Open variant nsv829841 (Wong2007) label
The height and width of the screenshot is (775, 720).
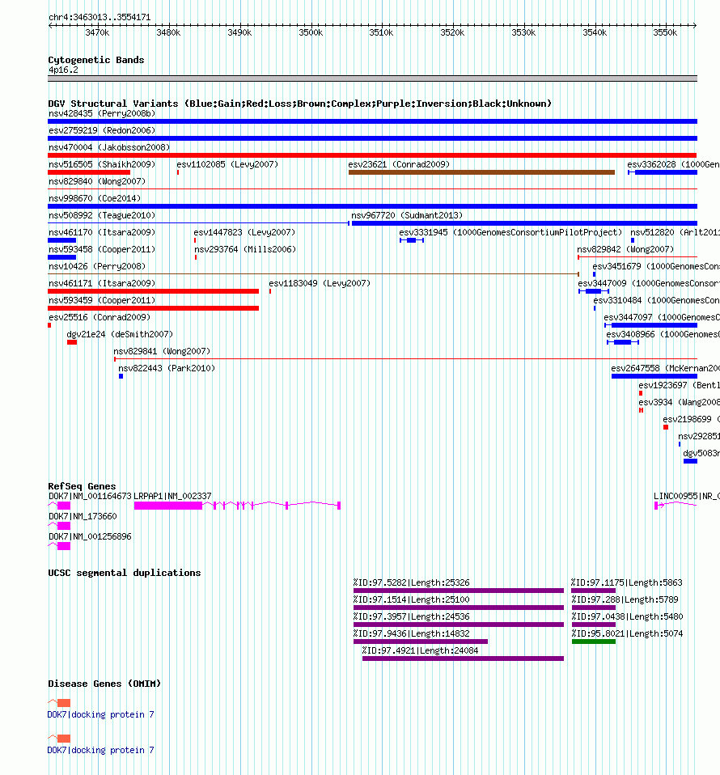coord(162,351)
